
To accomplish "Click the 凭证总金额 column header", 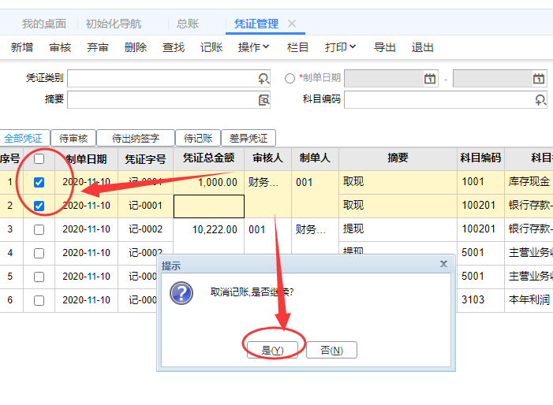I will click(209, 158).
